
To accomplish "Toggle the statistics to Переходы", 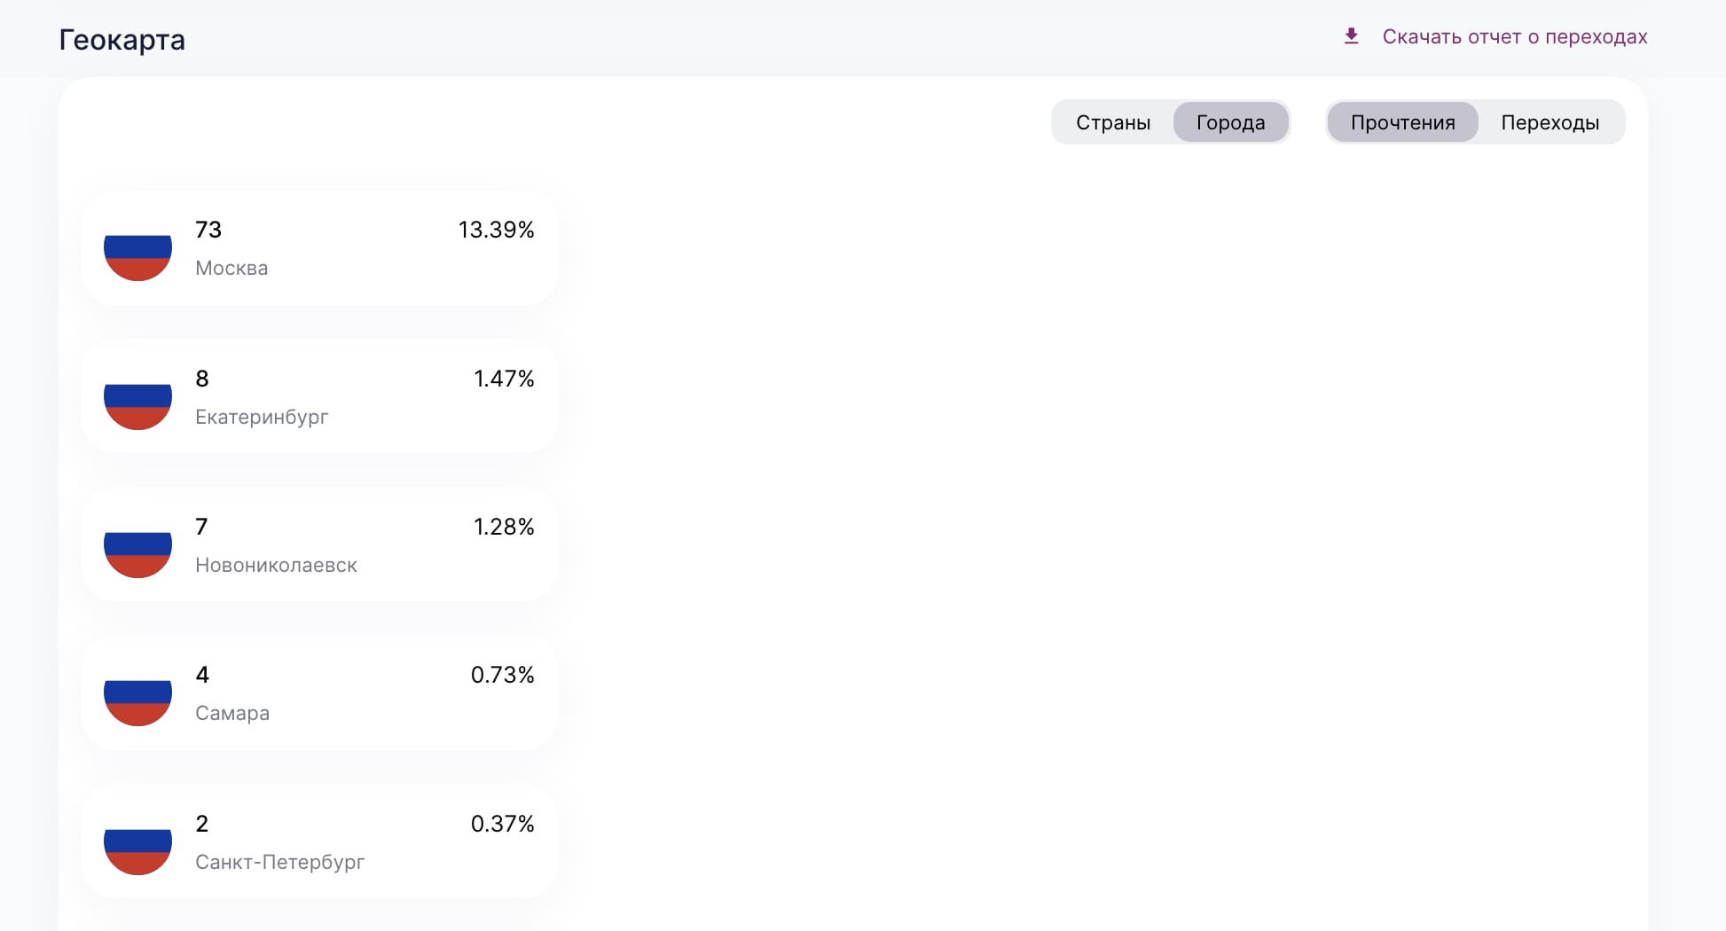I will pos(1549,122).
